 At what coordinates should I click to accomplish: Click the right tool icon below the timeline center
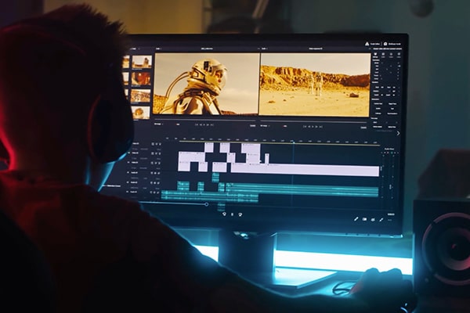click(x=240, y=214)
